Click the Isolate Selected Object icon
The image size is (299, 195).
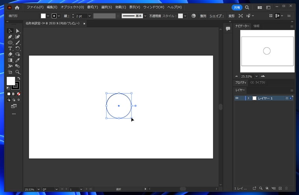241,16
